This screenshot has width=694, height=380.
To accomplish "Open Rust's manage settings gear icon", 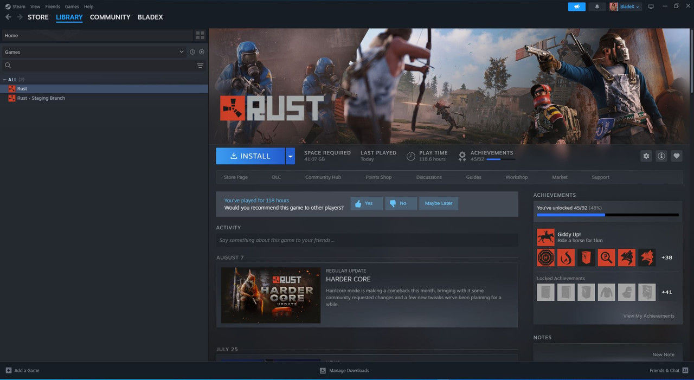I will point(646,156).
